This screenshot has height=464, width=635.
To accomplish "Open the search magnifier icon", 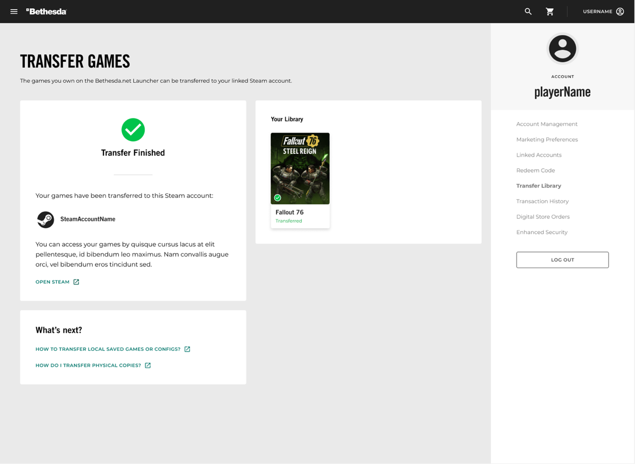I will (528, 11).
